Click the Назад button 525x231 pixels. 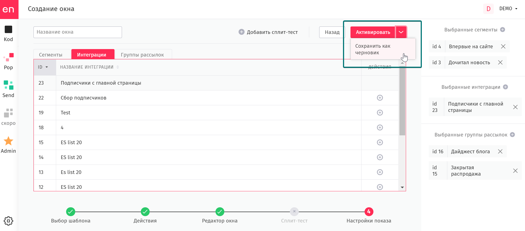point(332,32)
